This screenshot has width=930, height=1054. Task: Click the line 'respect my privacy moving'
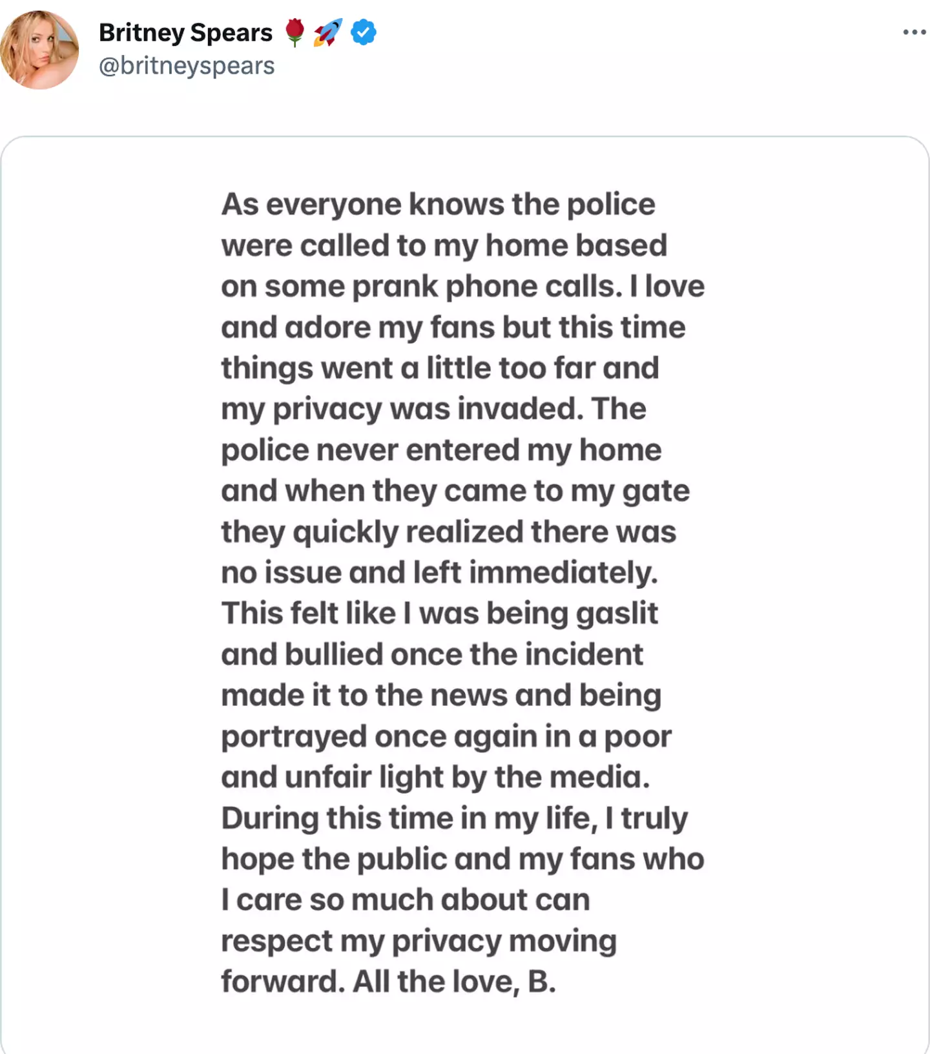pyautogui.click(x=418, y=941)
